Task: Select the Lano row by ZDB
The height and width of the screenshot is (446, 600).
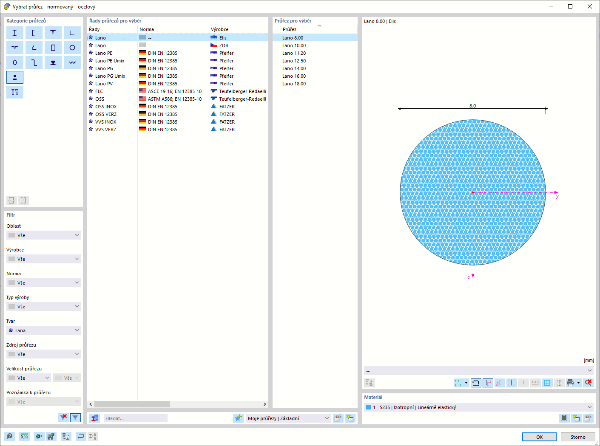Action: coord(178,45)
